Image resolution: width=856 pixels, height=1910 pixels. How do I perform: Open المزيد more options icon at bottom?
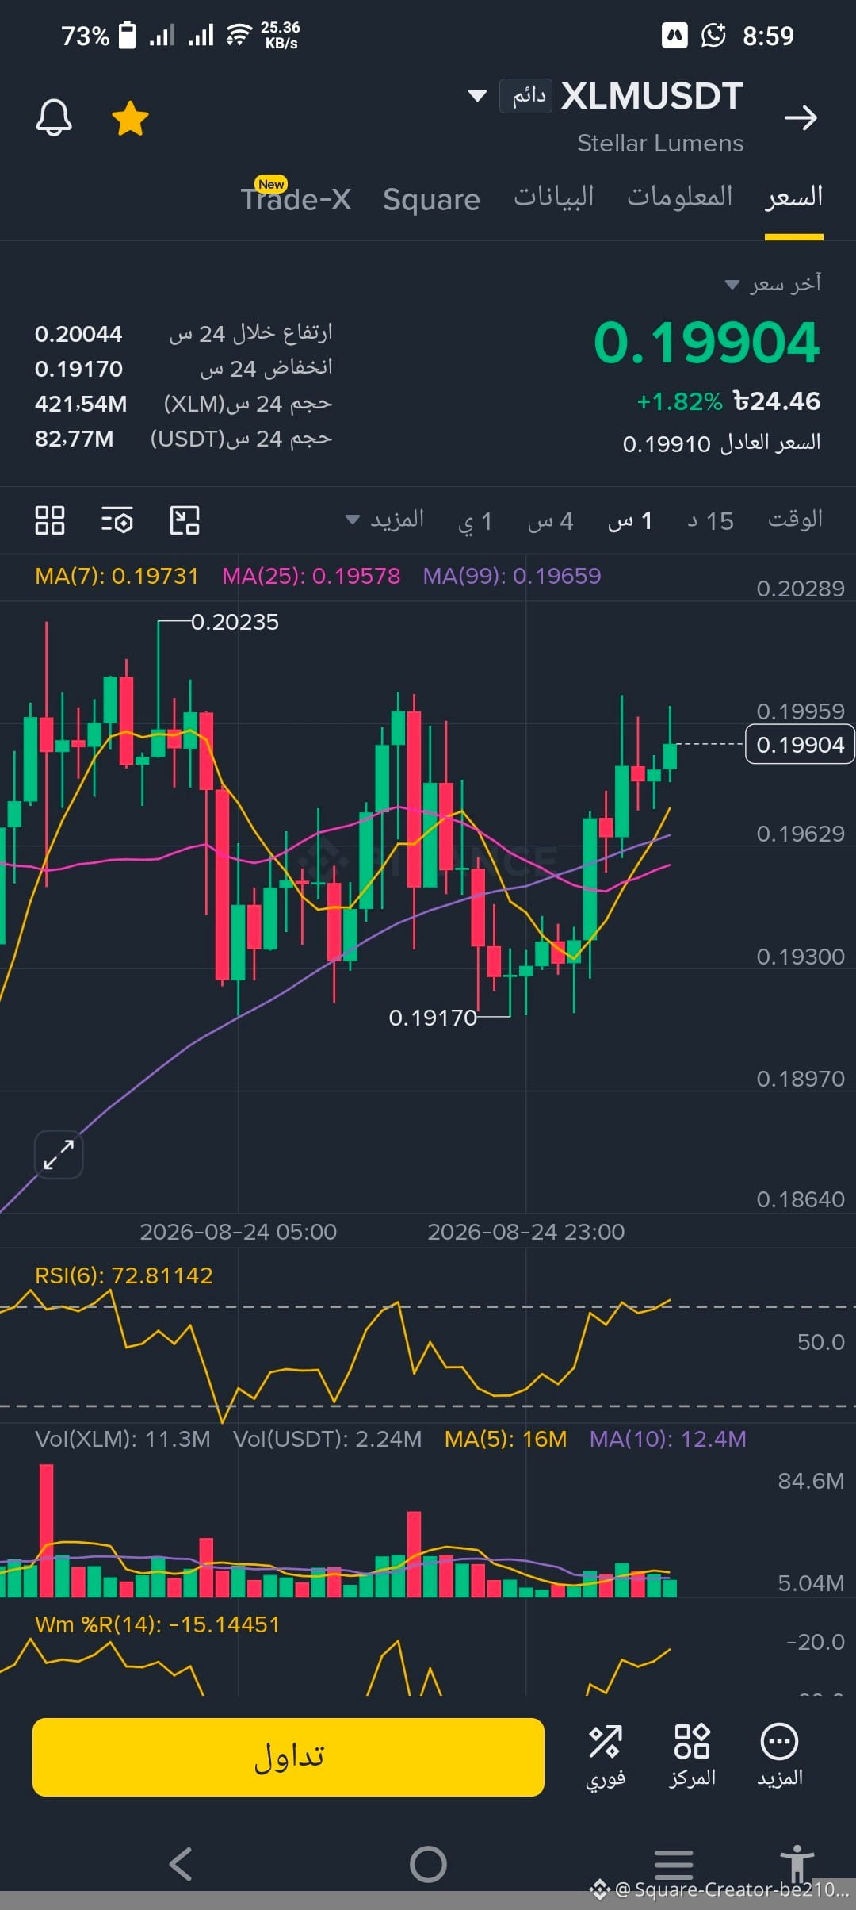coord(780,1757)
